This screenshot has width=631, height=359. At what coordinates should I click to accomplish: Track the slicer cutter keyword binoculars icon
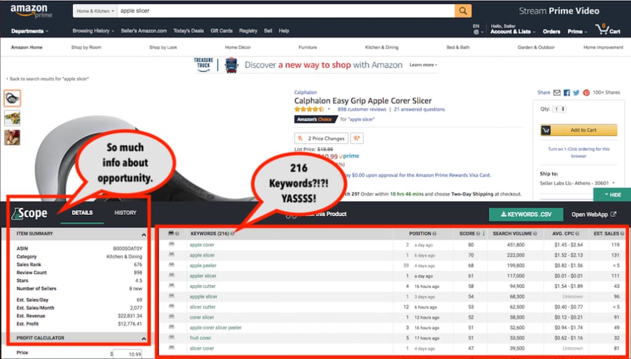click(x=172, y=307)
